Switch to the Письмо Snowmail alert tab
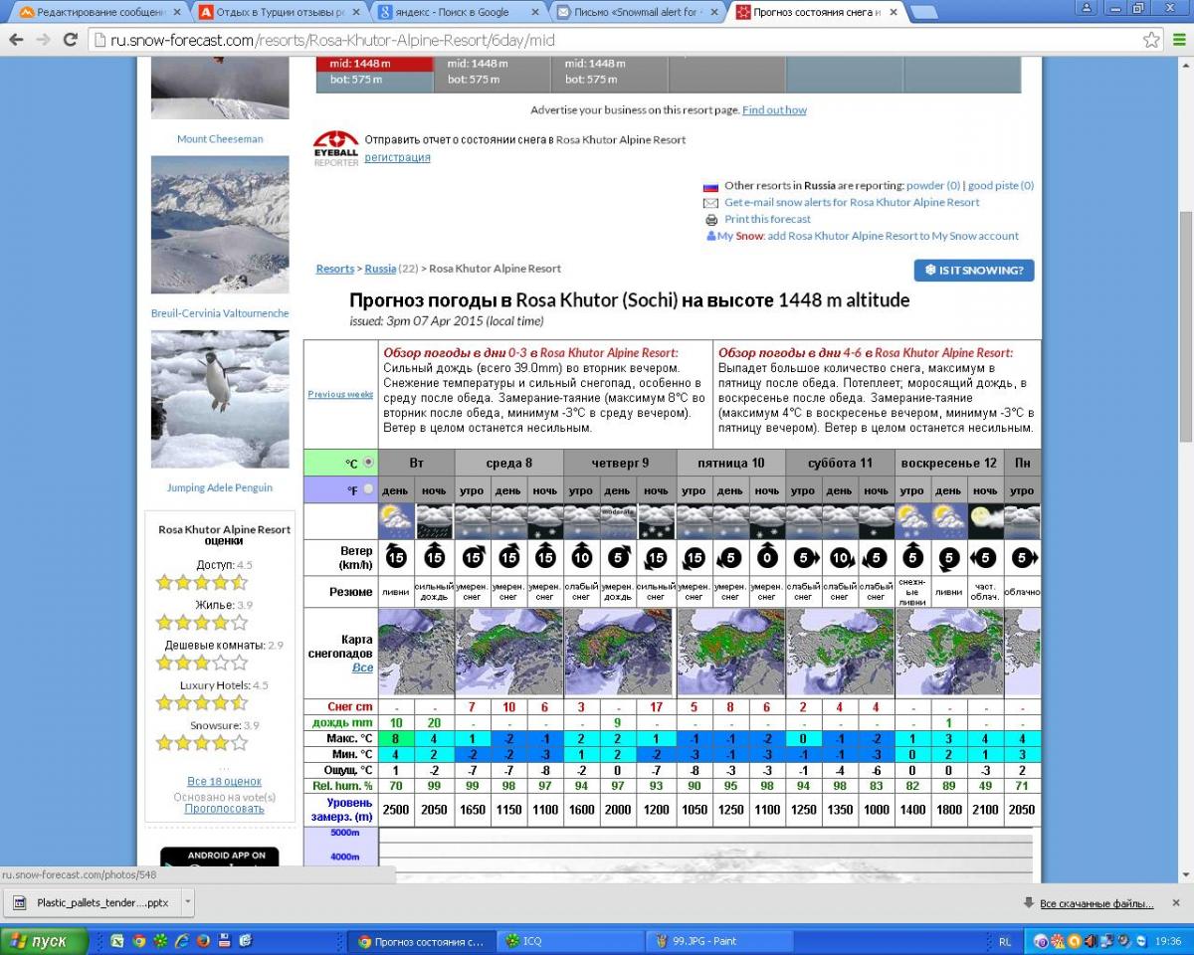Viewport: 1194px width, 955px height. tap(638, 13)
